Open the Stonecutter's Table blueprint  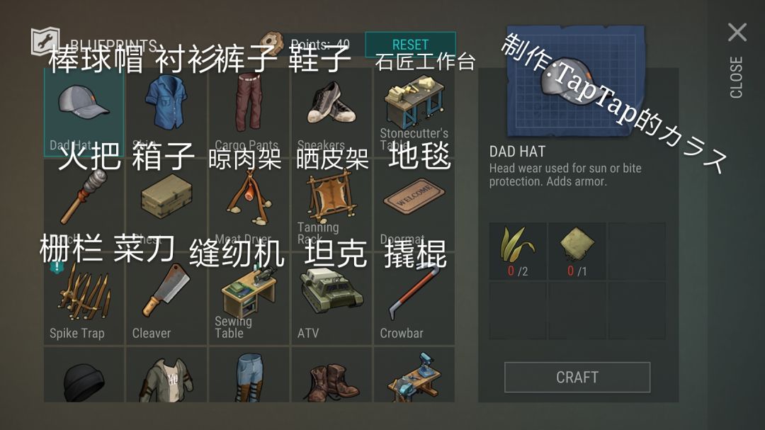[414, 112]
